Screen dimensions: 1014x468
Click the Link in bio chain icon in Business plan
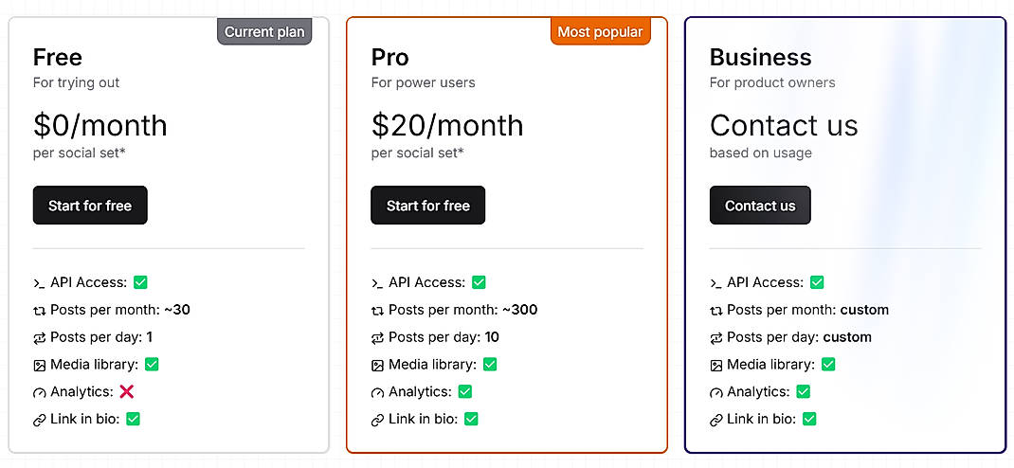click(x=715, y=420)
